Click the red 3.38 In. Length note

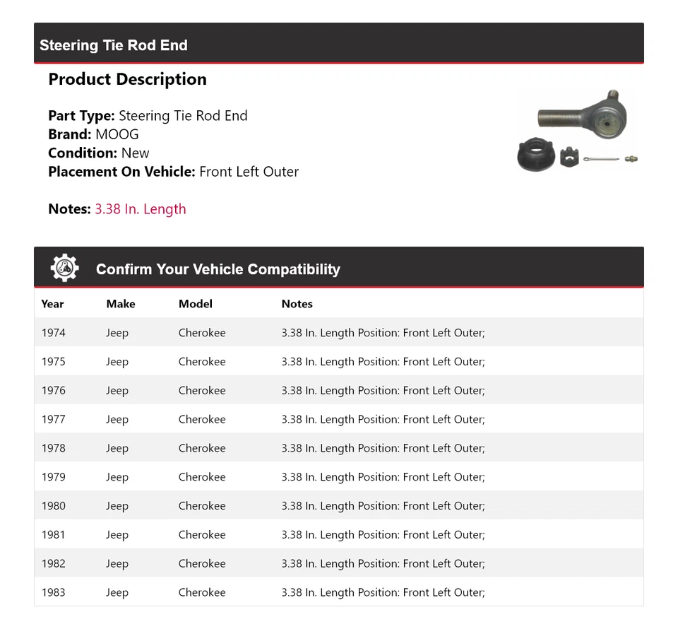[141, 209]
